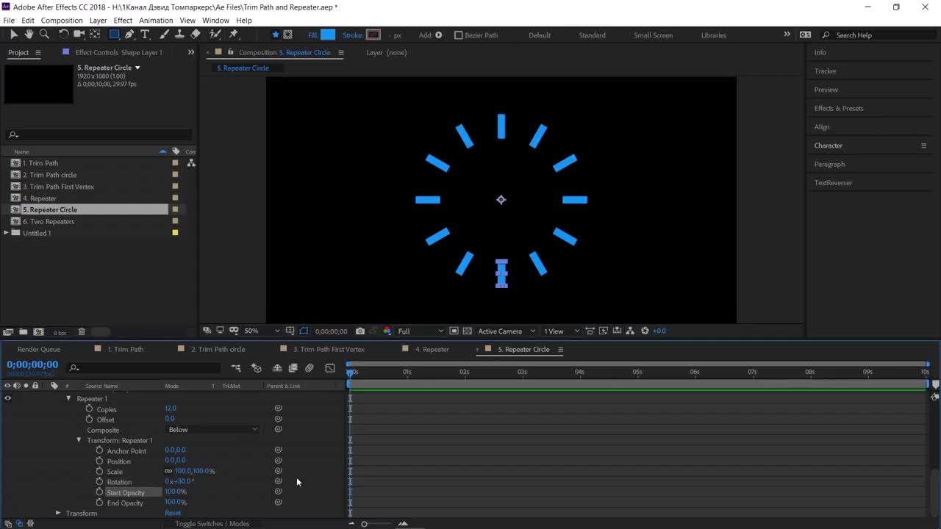
Task: Select the Clone Stamp tool
Action: pos(179,35)
